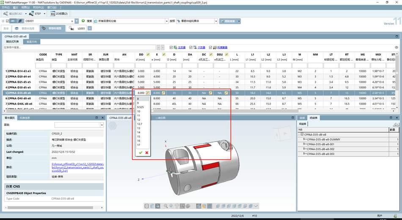Viewport: 402px width, 220px height.
Task: Switch to the assistant tab
Action: 6,28
